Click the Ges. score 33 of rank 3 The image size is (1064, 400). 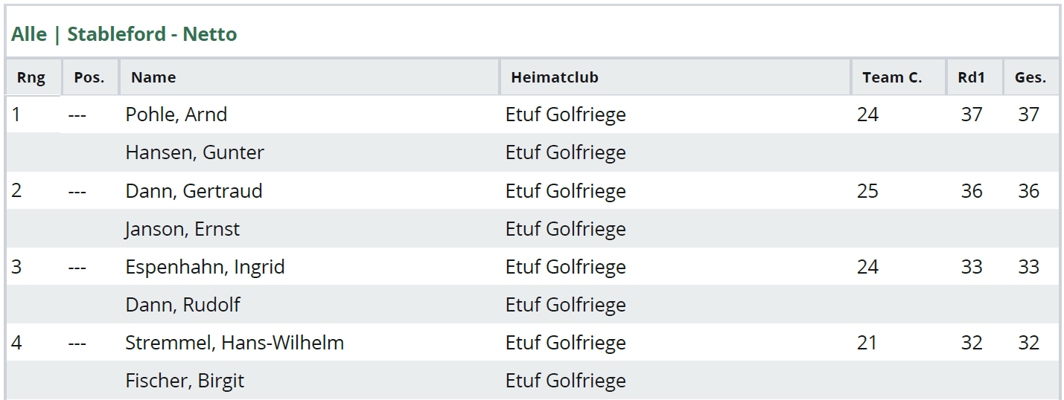click(x=1028, y=267)
